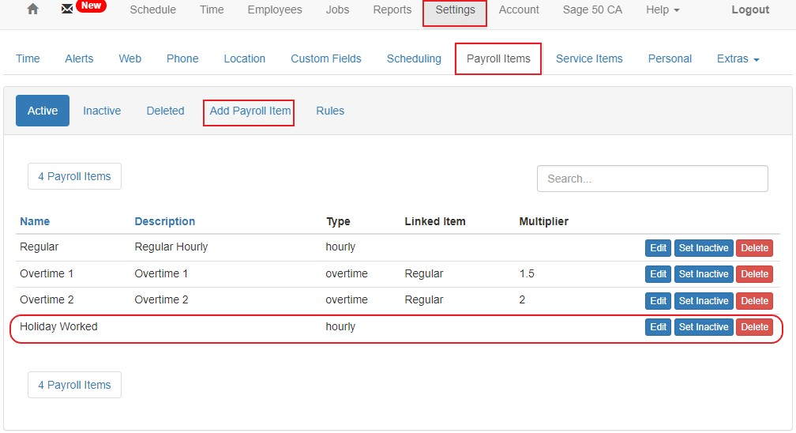Viewport: 796px width, 433px height.
Task: Switch to the Scheduling tab
Action: pos(414,58)
